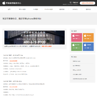Click the Apple icon on the pink card

74,36
